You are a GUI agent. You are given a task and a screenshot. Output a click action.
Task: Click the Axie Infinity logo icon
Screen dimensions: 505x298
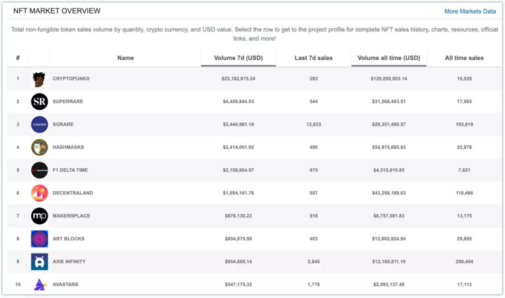coord(39,262)
